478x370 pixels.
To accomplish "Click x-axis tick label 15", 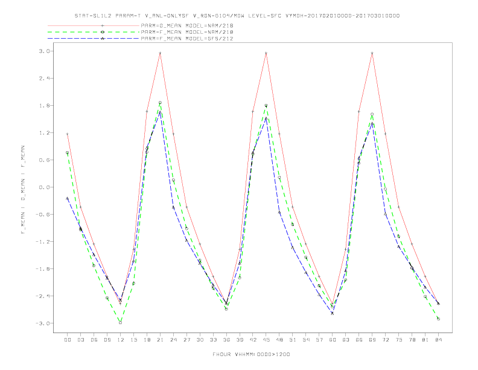I will click(134, 340).
